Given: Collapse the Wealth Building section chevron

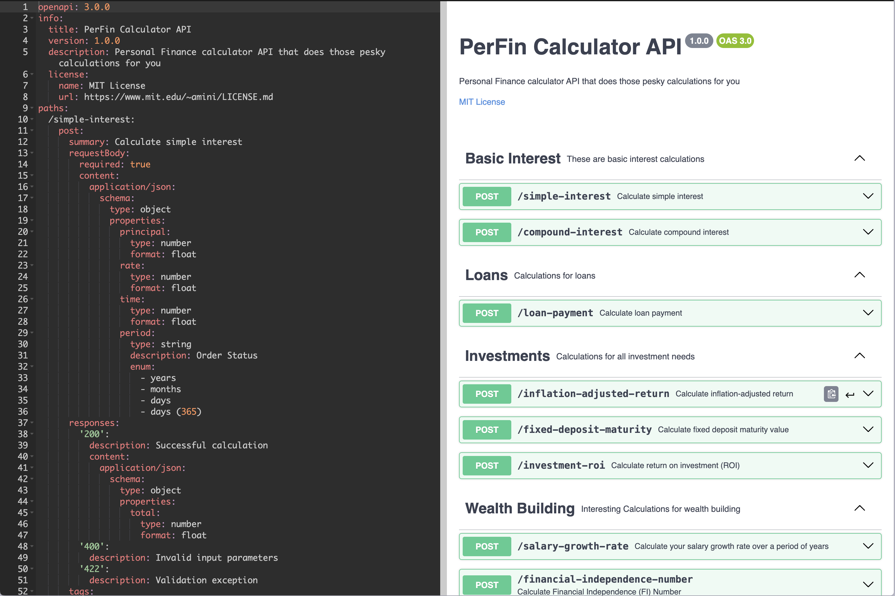Looking at the screenshot, I should point(859,508).
